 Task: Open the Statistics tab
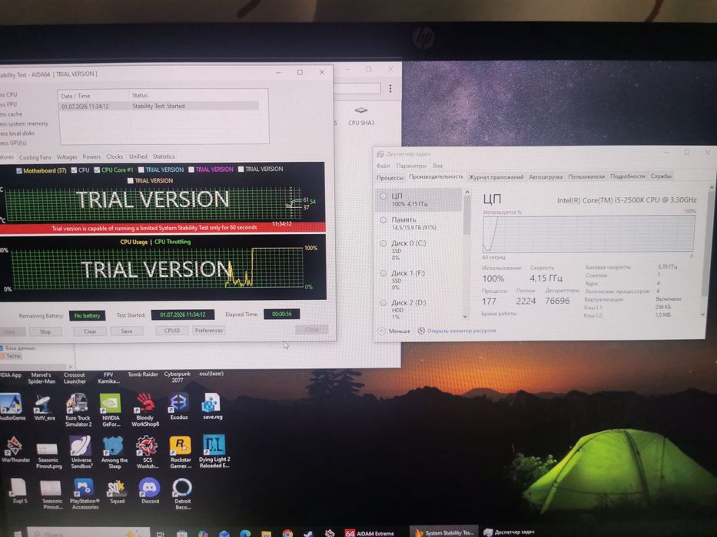coord(164,156)
